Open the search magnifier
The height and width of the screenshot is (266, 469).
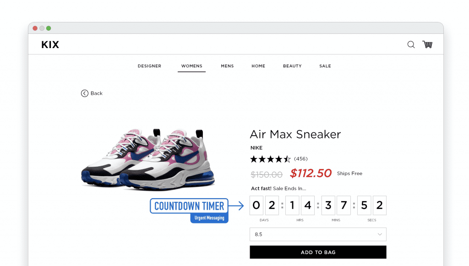tap(411, 44)
